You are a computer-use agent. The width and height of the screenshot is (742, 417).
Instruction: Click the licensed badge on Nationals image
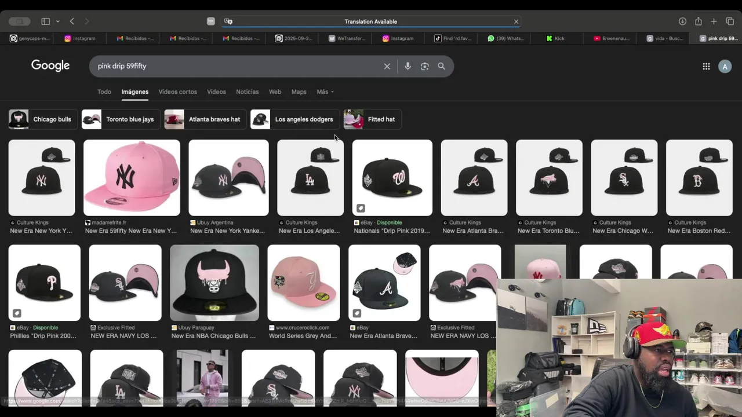click(x=361, y=208)
